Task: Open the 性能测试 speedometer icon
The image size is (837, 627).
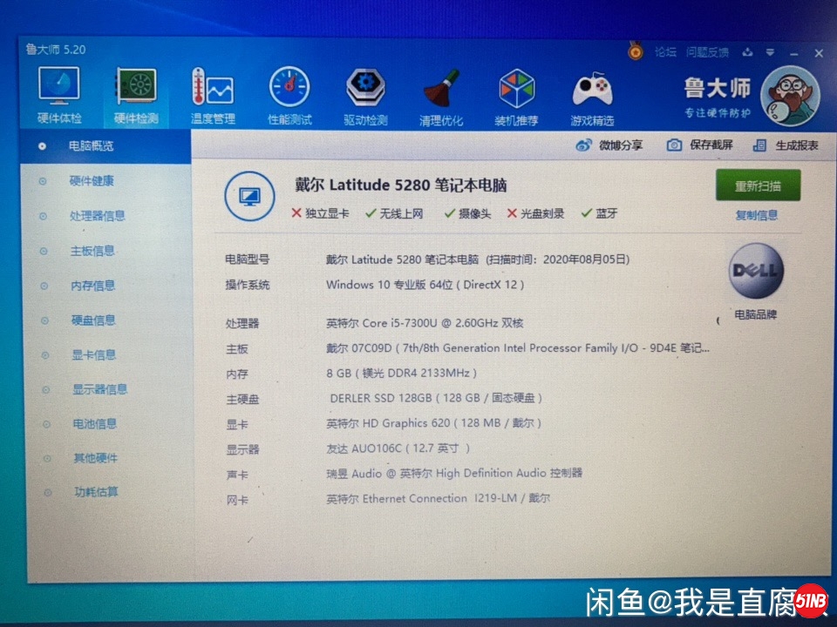Action: [289, 89]
